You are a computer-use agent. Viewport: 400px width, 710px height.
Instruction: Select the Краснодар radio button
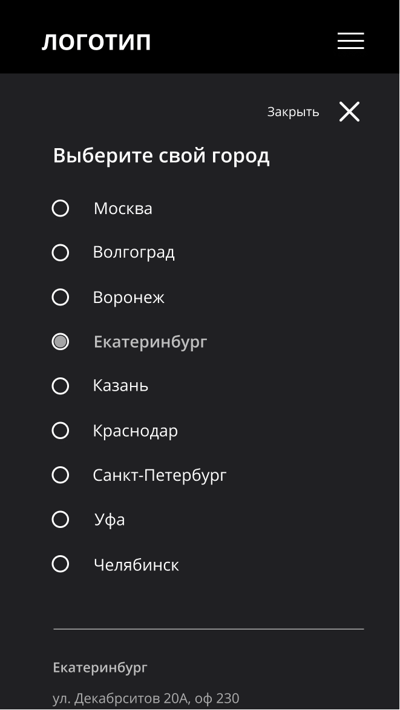coord(61,431)
